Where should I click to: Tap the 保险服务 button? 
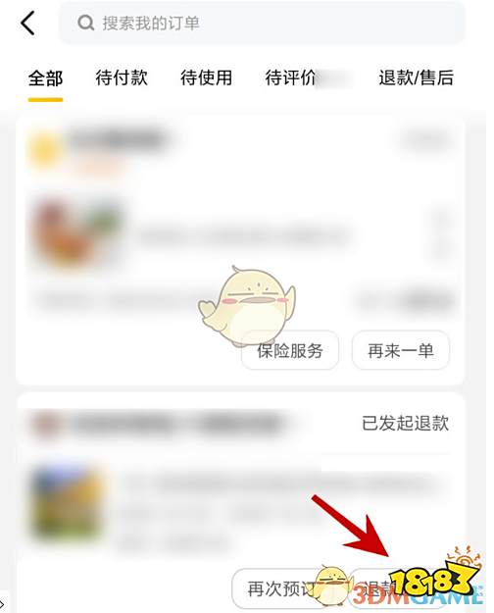(290, 350)
